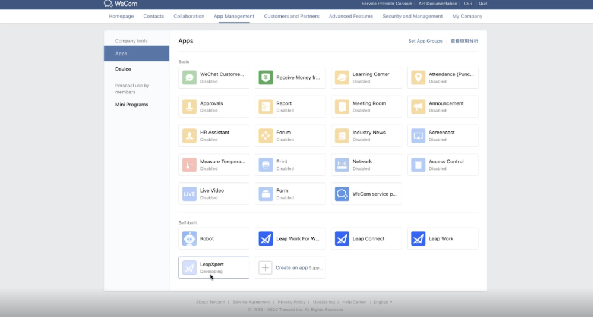Open the Privacy Policy footer link

coord(291,302)
